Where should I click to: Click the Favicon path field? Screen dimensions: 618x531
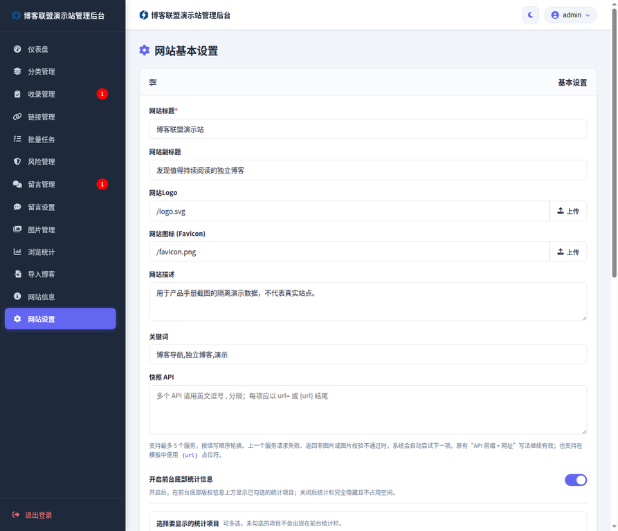(349, 252)
